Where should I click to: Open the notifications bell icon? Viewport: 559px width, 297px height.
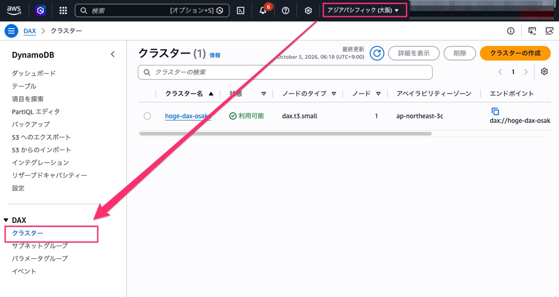(x=263, y=11)
